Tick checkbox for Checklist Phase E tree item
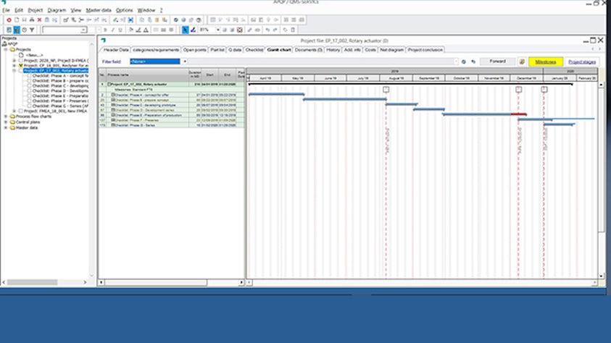 29,96
